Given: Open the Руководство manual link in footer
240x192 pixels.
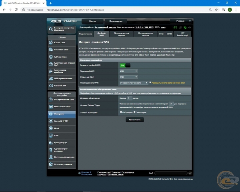Looking at the screenshot, I should [104, 172].
